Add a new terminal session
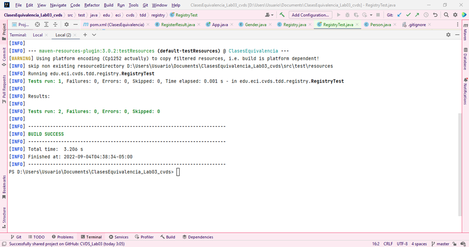 (x=85, y=35)
